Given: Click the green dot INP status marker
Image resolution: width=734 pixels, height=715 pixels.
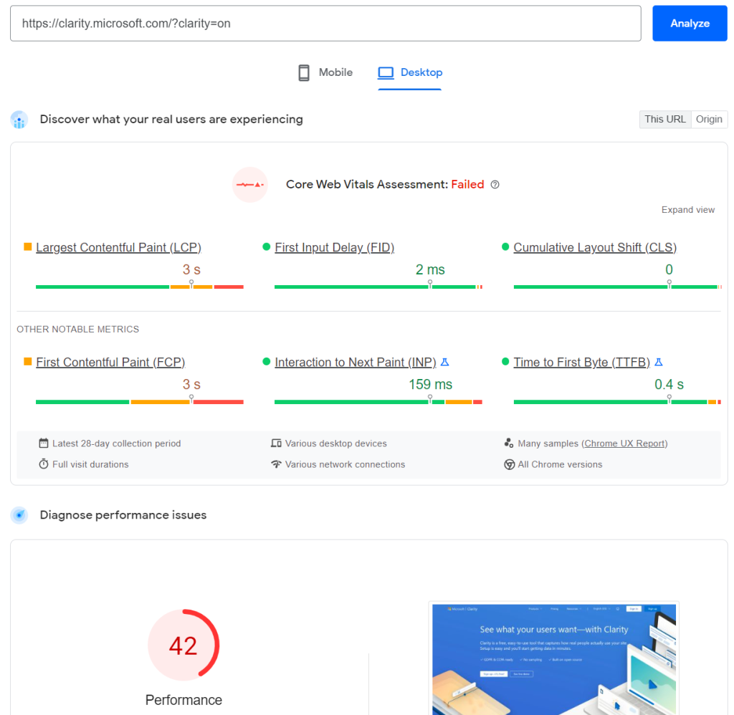Looking at the screenshot, I should [x=267, y=361].
